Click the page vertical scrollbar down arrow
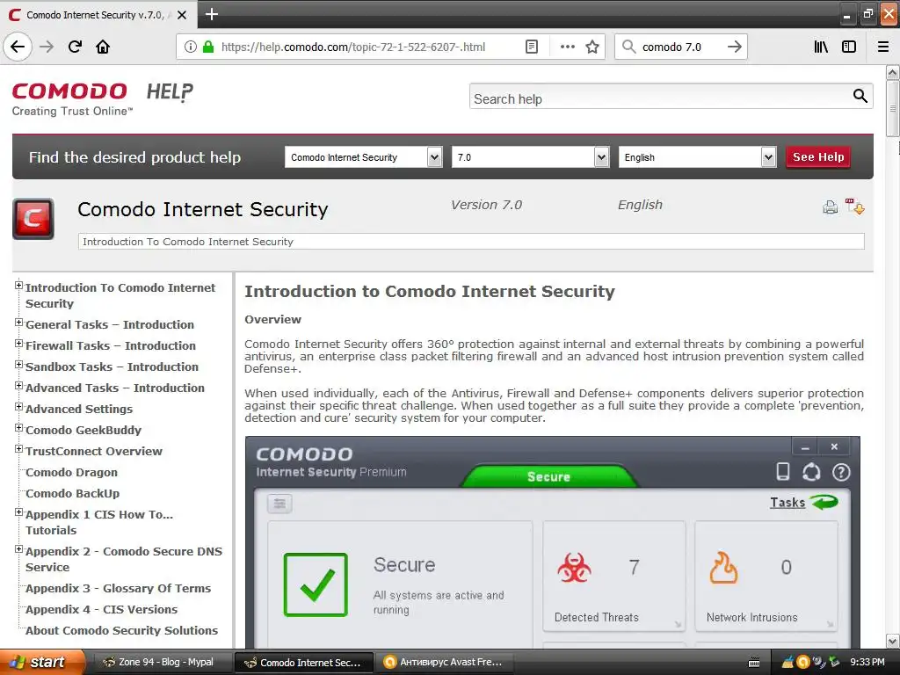The height and width of the screenshot is (675, 900). click(893, 641)
